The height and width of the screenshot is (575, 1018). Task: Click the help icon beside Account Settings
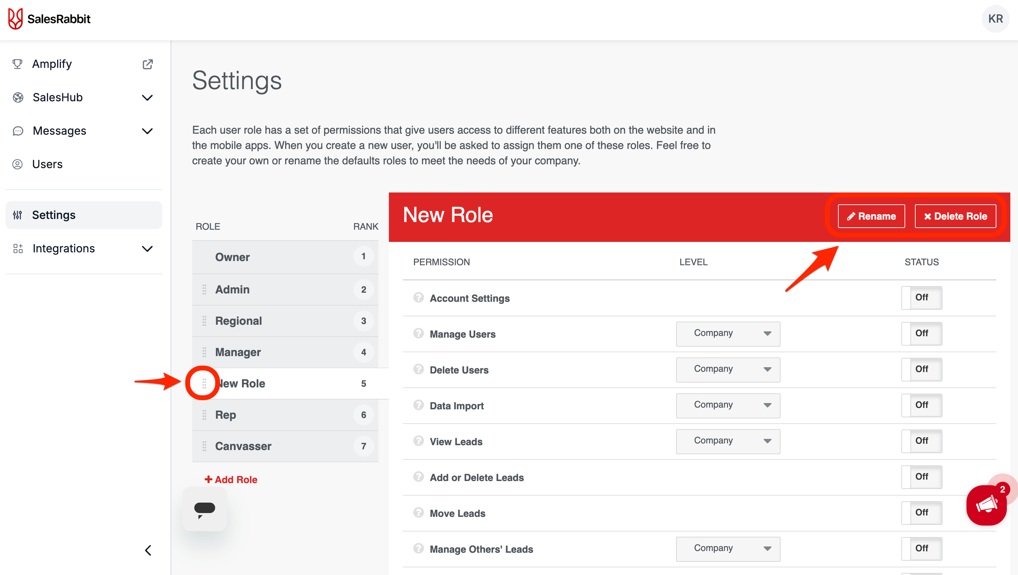(418, 298)
